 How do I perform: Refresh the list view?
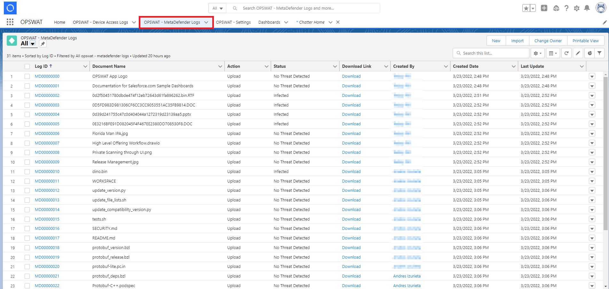(566, 53)
